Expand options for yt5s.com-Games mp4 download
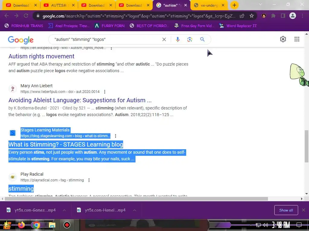This screenshot has height=231, width=309. coord(64,210)
